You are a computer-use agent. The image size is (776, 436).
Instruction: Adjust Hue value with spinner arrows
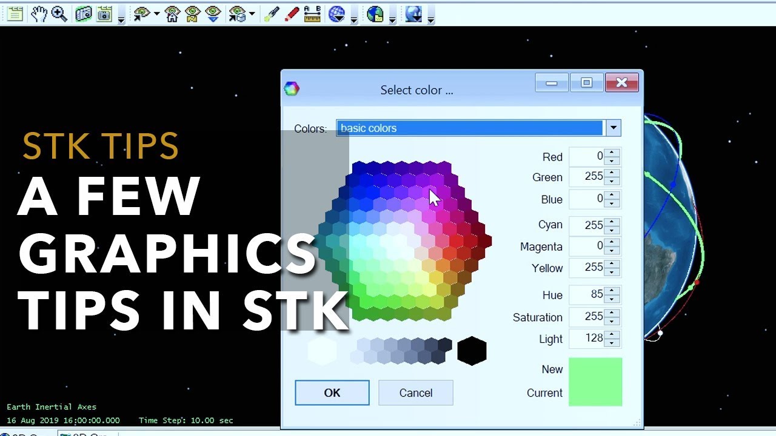[x=612, y=294]
